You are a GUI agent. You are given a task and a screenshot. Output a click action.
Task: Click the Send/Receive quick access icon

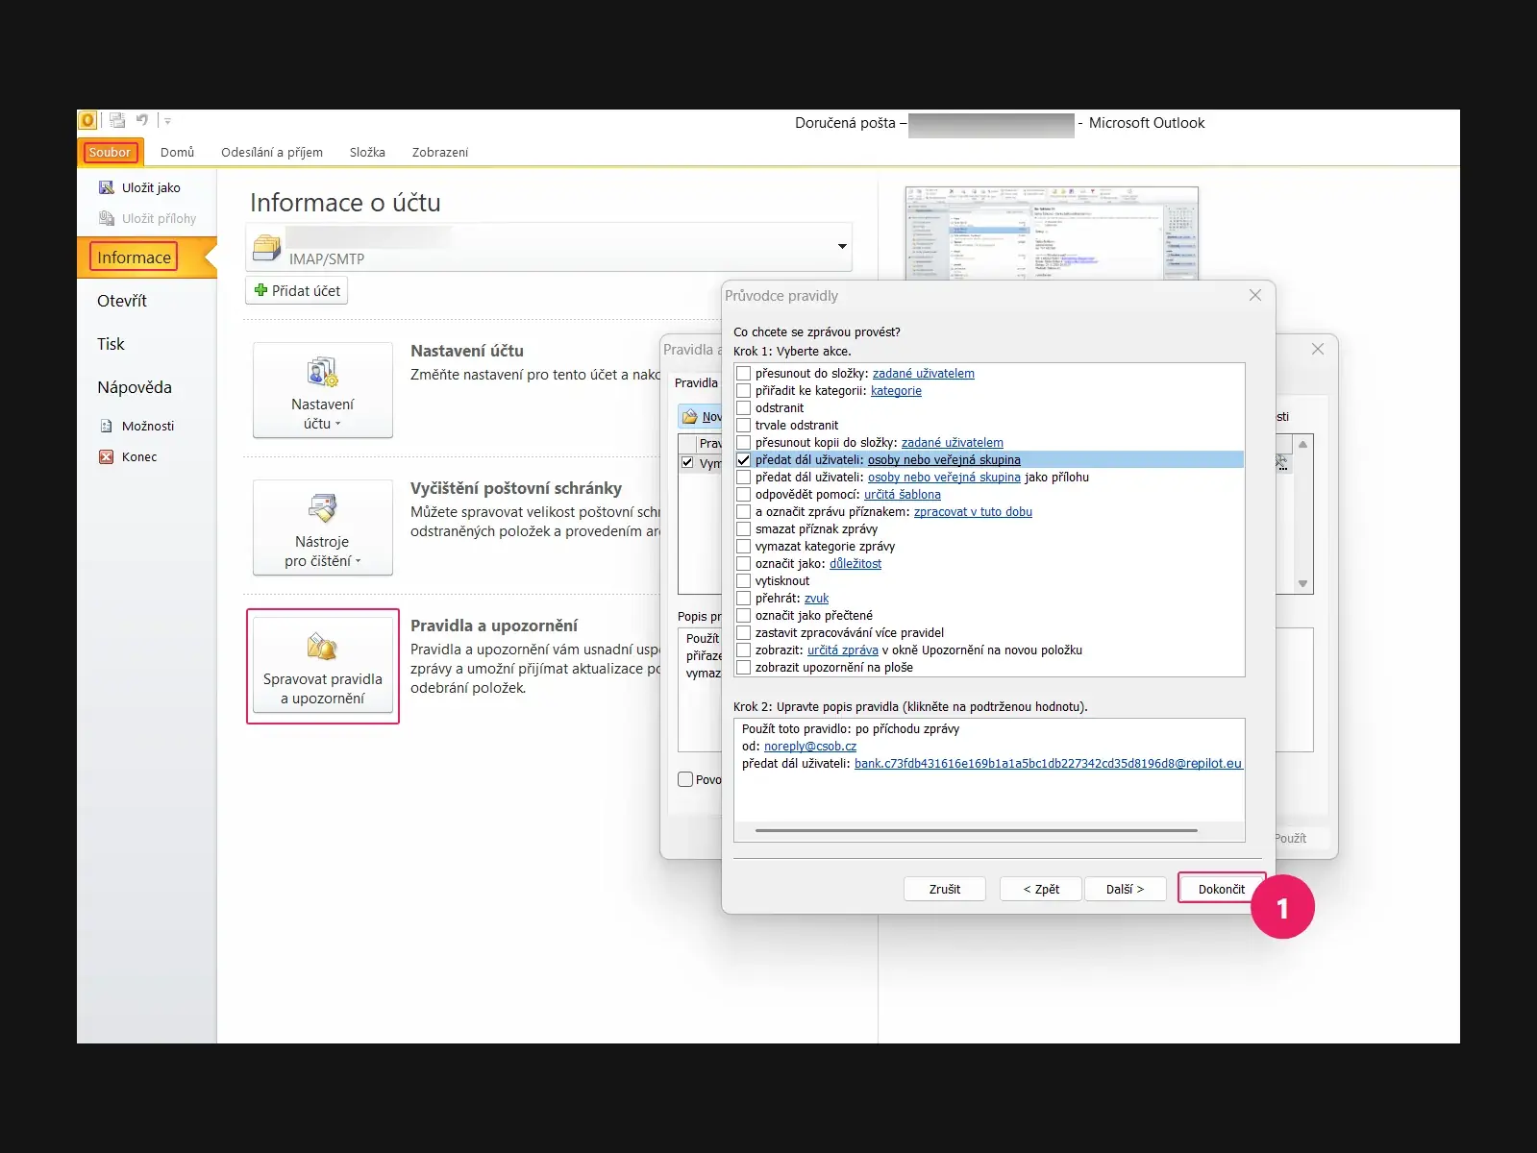click(x=117, y=120)
